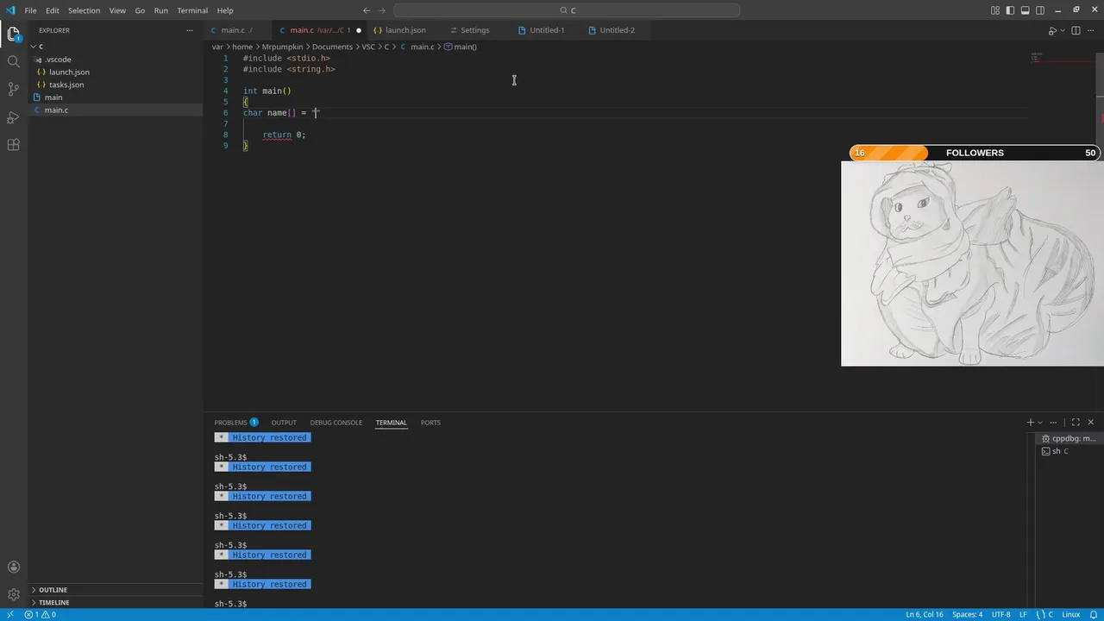Open the run button dropdown arrow
1104x621 pixels.
(1062, 30)
